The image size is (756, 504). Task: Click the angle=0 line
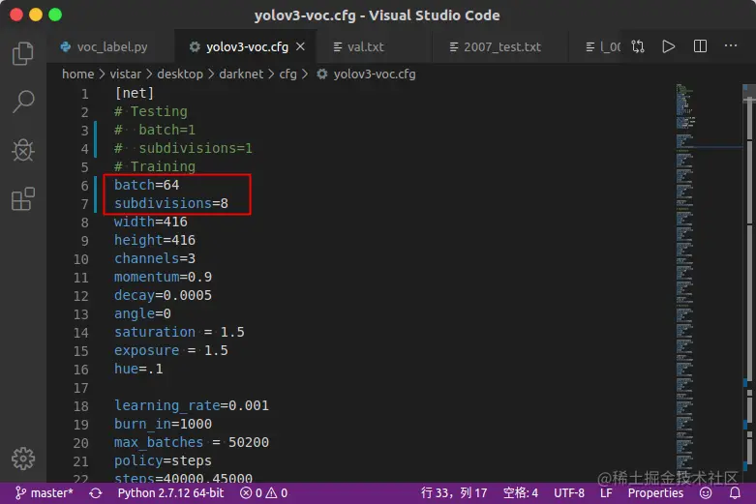[x=142, y=313]
